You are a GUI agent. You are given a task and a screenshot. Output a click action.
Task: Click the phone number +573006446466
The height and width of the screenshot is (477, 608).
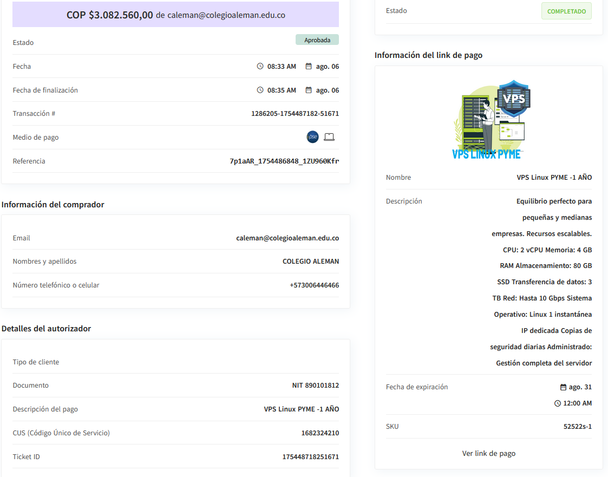coord(314,285)
